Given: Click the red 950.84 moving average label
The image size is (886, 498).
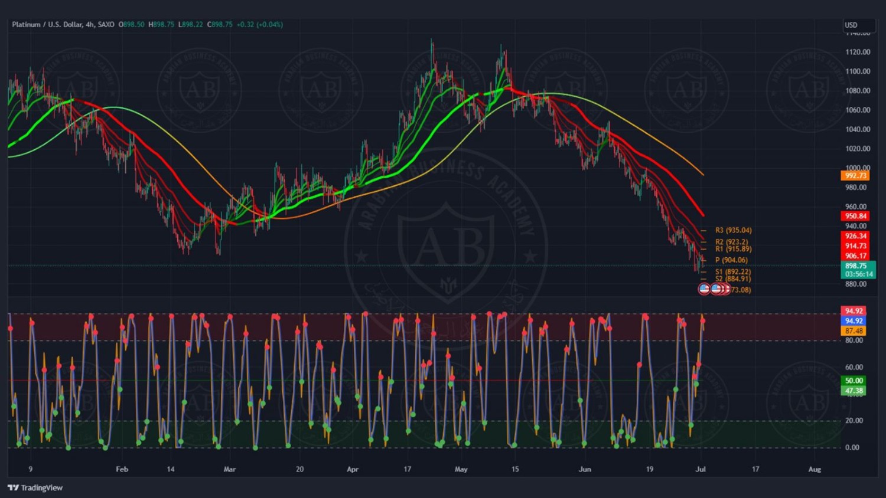Looking at the screenshot, I should [x=855, y=216].
